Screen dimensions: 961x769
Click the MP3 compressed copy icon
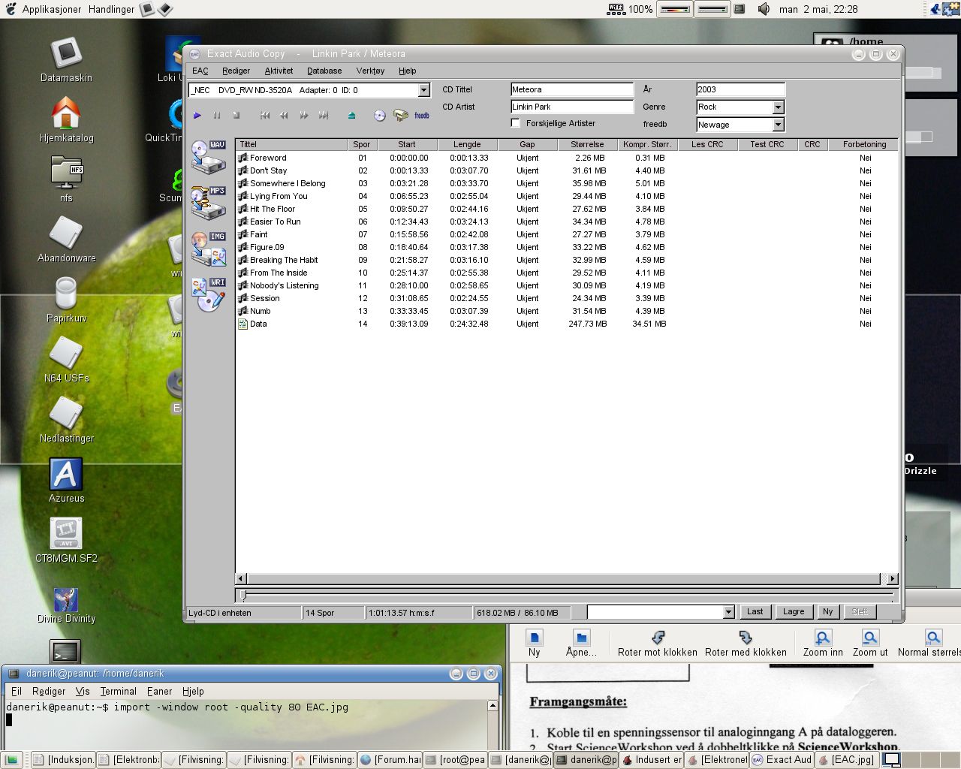pos(208,203)
